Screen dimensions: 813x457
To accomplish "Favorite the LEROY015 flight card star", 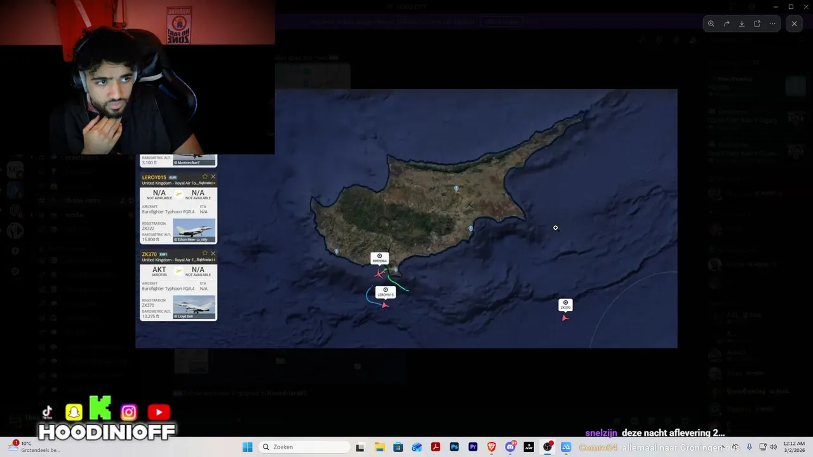I will [x=205, y=176].
